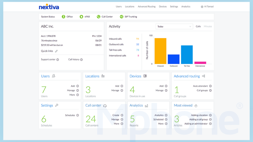
Task: Open the Locations card heading
Action: tap(92, 76)
